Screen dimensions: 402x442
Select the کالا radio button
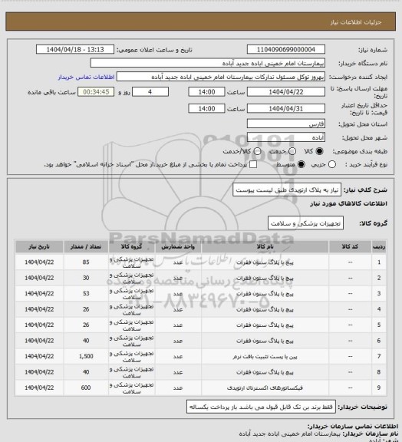point(319,151)
